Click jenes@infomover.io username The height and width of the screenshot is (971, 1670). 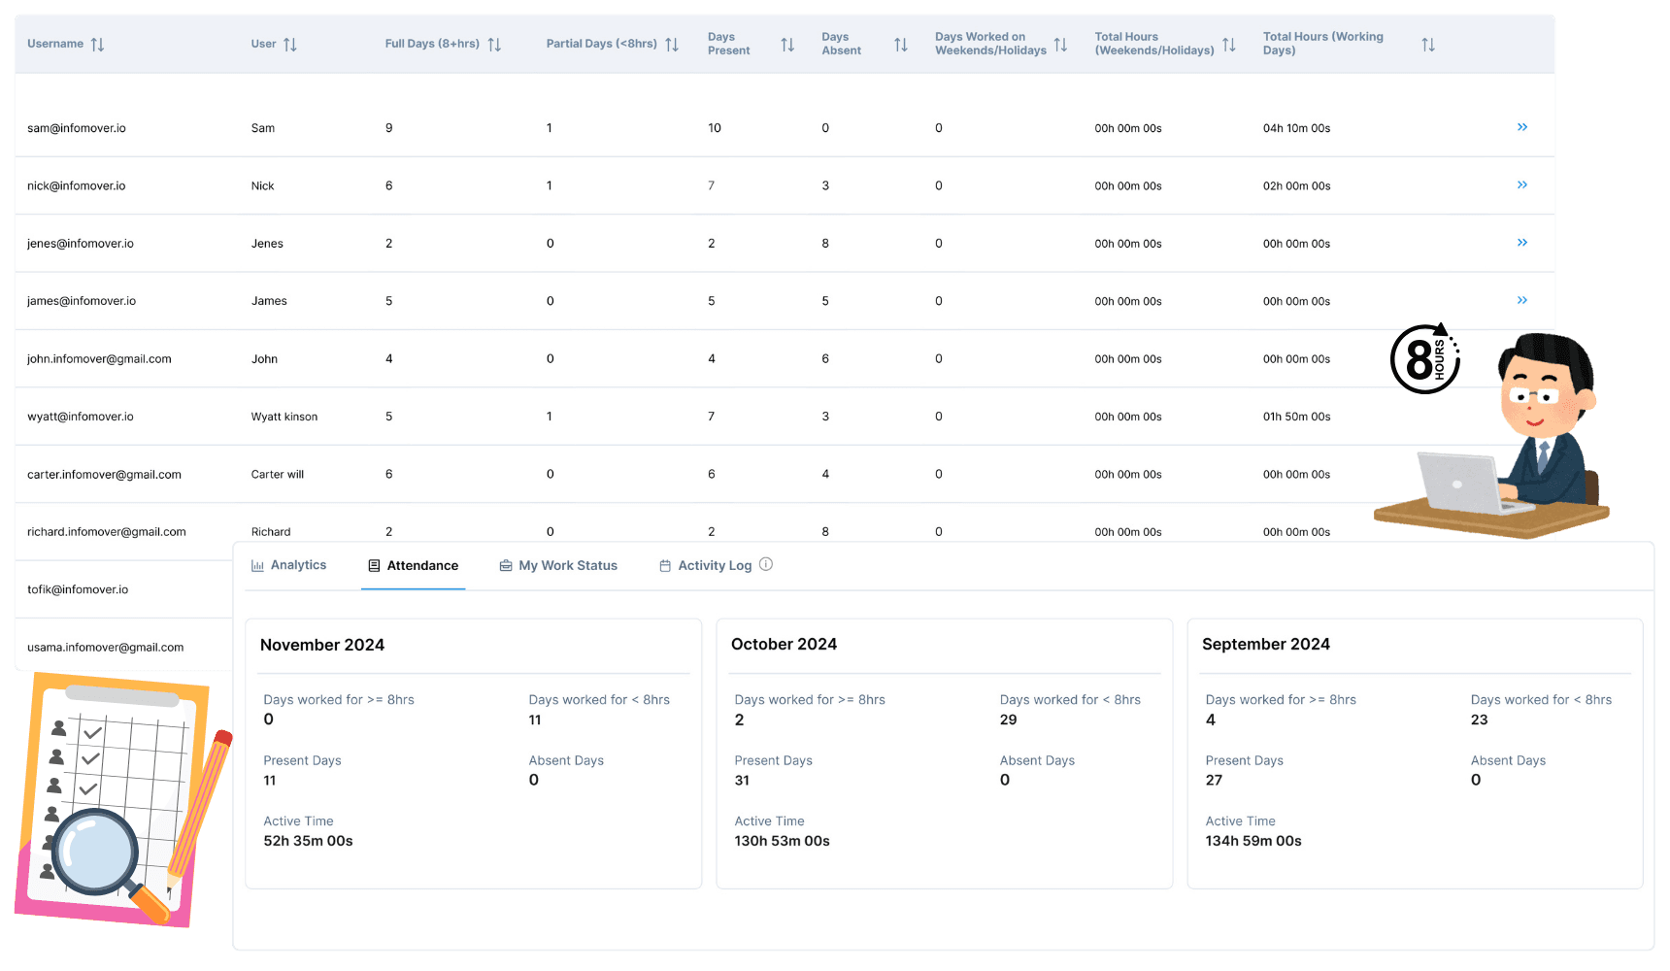(81, 244)
